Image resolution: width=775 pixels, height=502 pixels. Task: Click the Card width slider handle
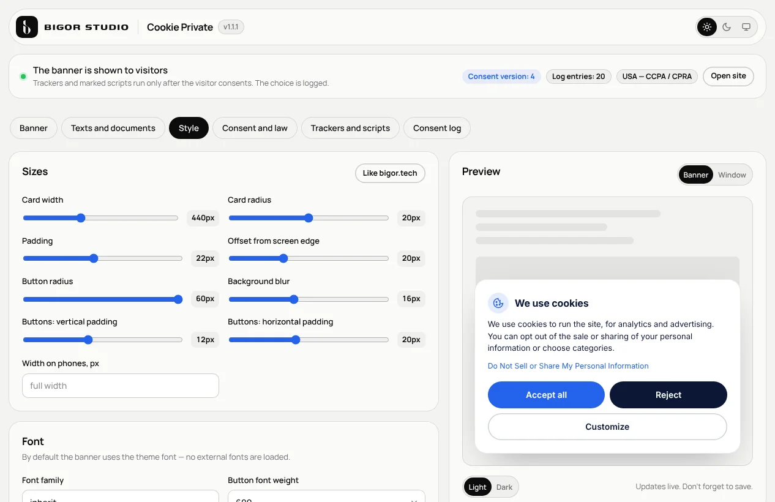(x=81, y=218)
